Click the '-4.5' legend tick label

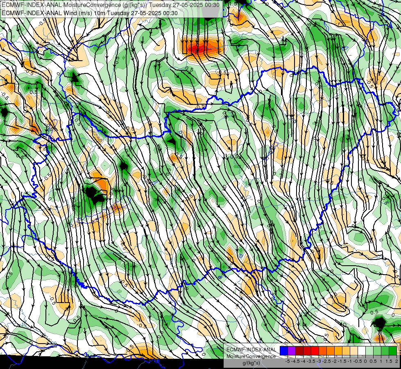pyautogui.click(x=296, y=361)
